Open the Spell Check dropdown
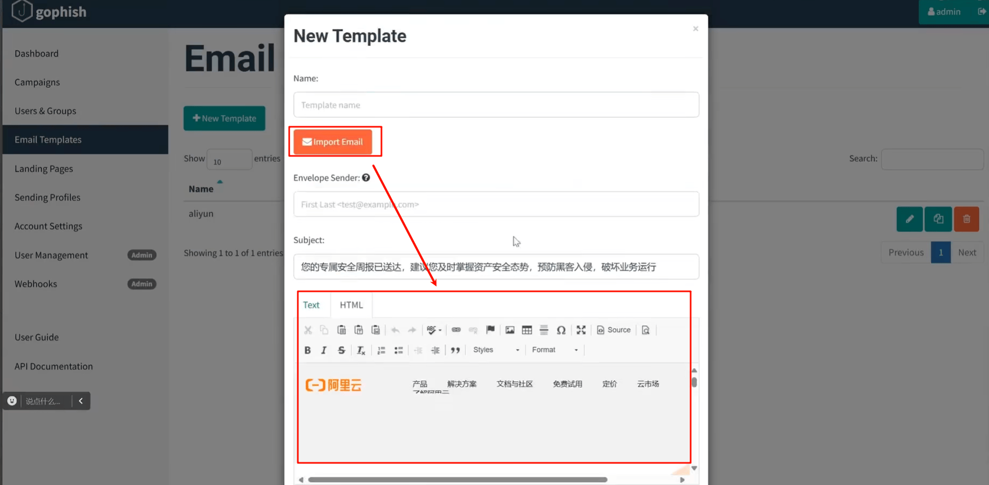The height and width of the screenshot is (485, 989). click(434, 330)
